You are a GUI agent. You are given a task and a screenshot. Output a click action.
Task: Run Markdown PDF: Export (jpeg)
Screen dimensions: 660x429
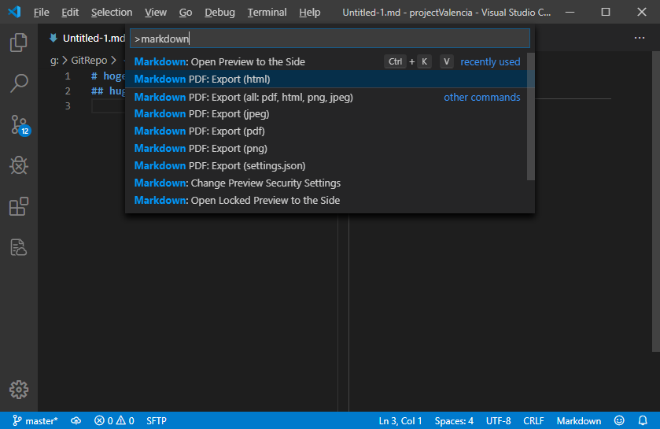(326, 114)
